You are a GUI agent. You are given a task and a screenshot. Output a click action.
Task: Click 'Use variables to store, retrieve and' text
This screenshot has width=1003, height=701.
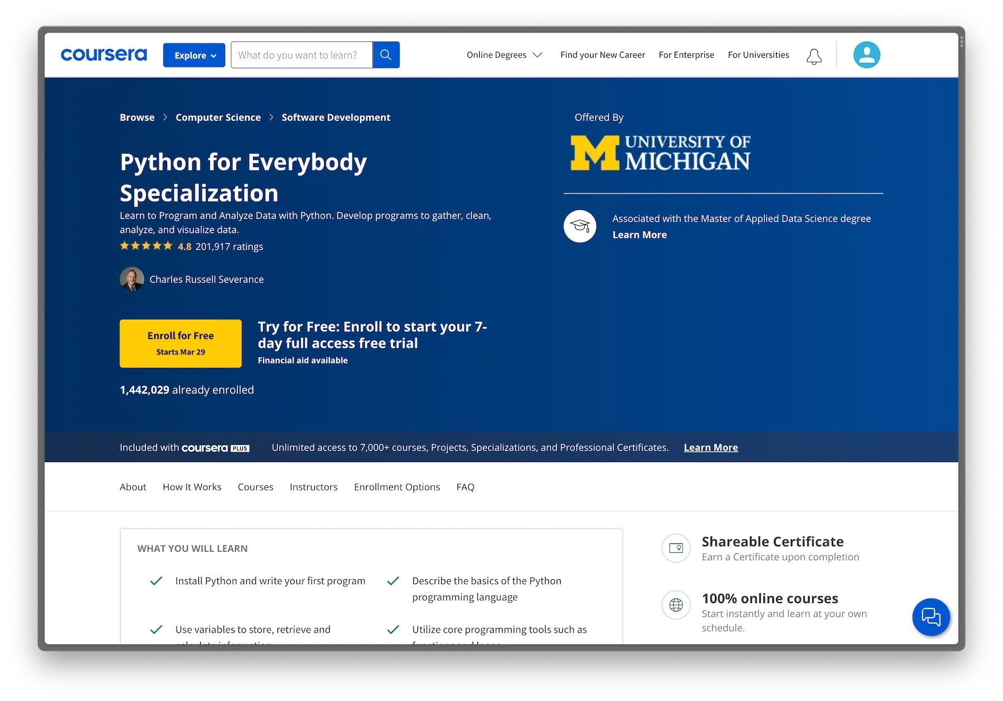pyautogui.click(x=253, y=630)
